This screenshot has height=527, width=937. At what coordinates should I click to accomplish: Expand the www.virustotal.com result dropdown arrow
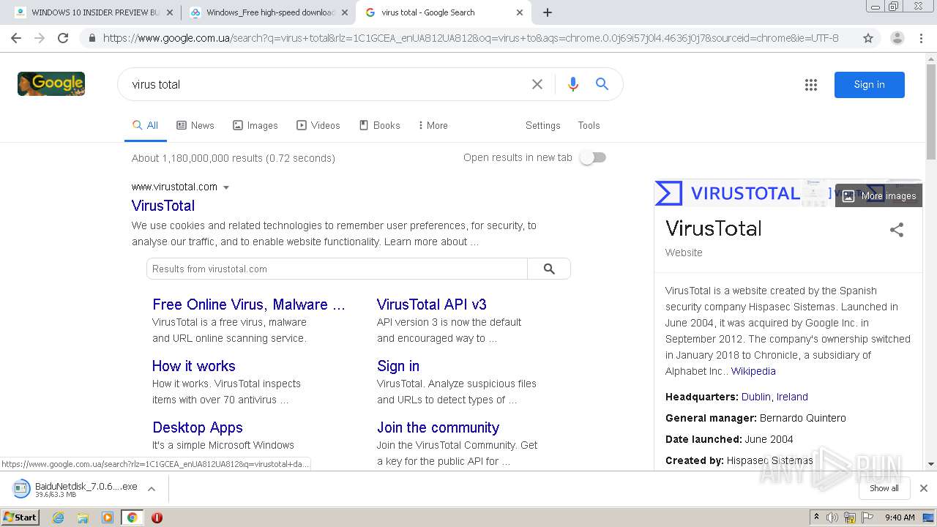(x=226, y=187)
